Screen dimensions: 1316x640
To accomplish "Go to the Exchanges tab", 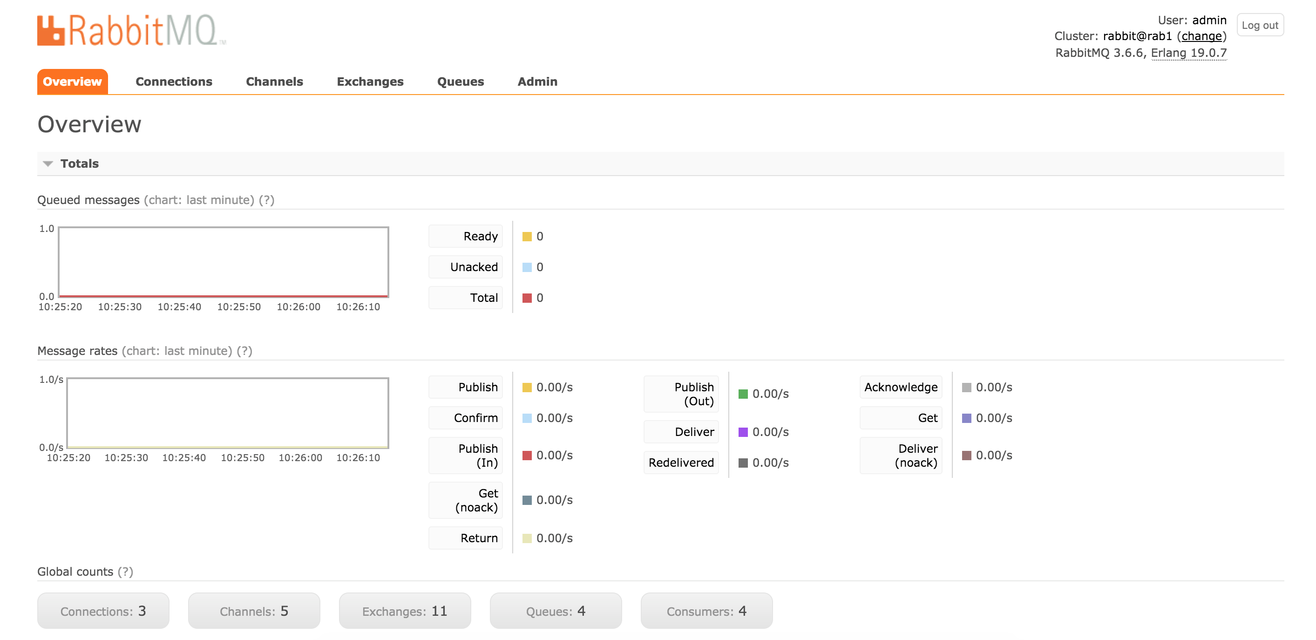I will (370, 82).
